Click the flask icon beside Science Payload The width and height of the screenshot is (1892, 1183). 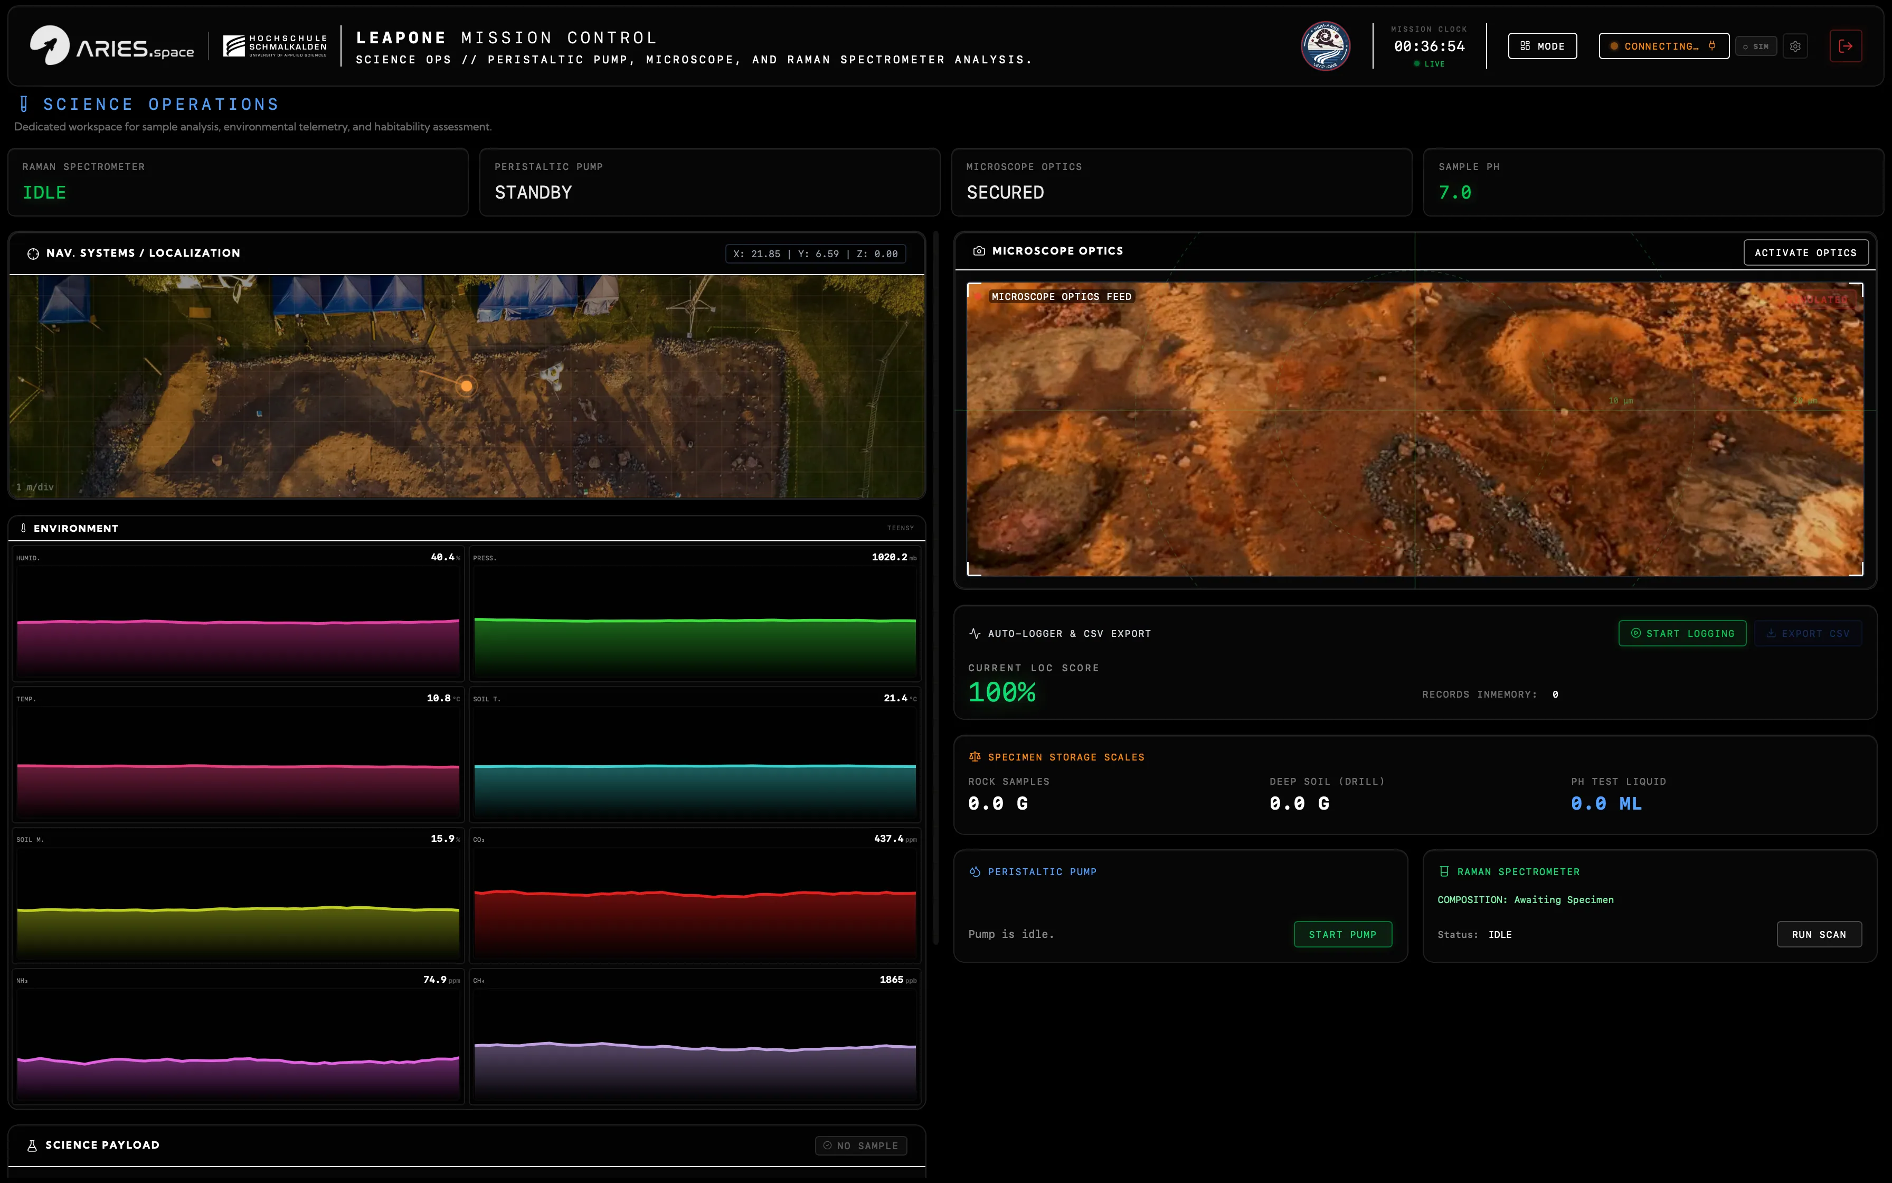point(32,1146)
